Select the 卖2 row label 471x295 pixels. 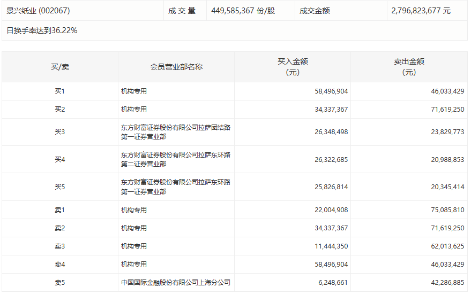click(60, 228)
